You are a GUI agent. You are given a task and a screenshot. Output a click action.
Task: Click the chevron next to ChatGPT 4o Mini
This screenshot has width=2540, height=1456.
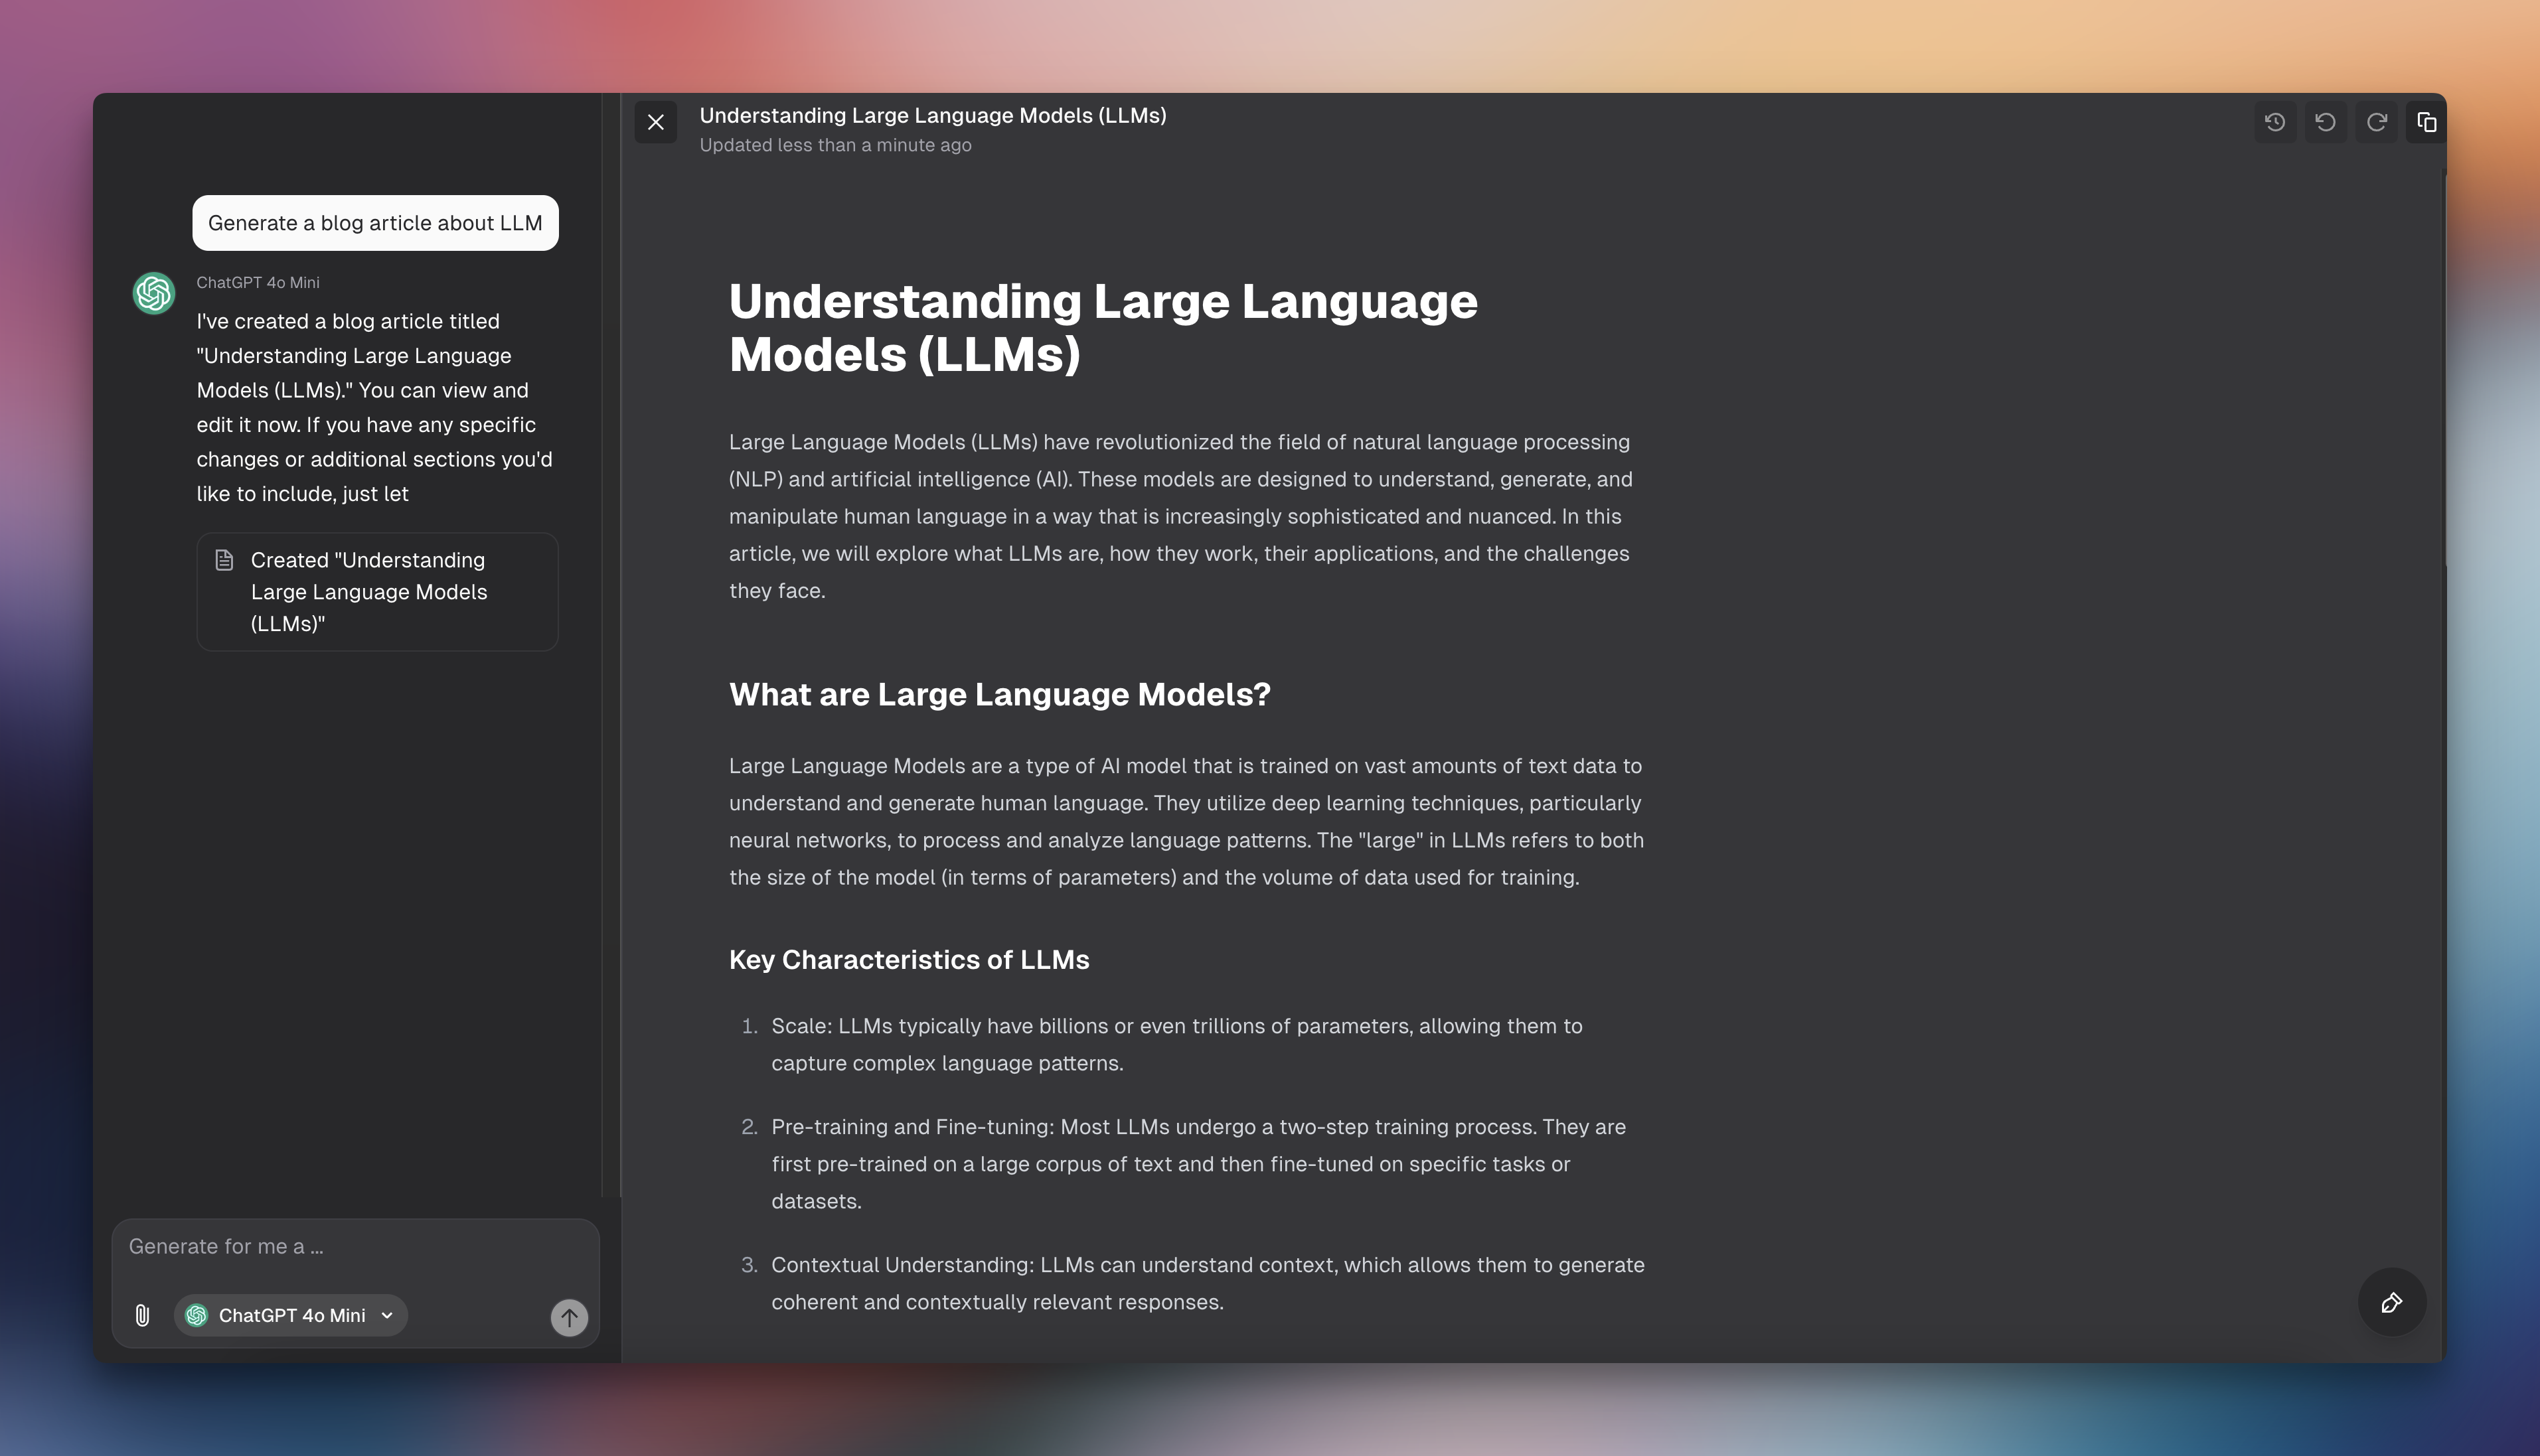(387, 1315)
